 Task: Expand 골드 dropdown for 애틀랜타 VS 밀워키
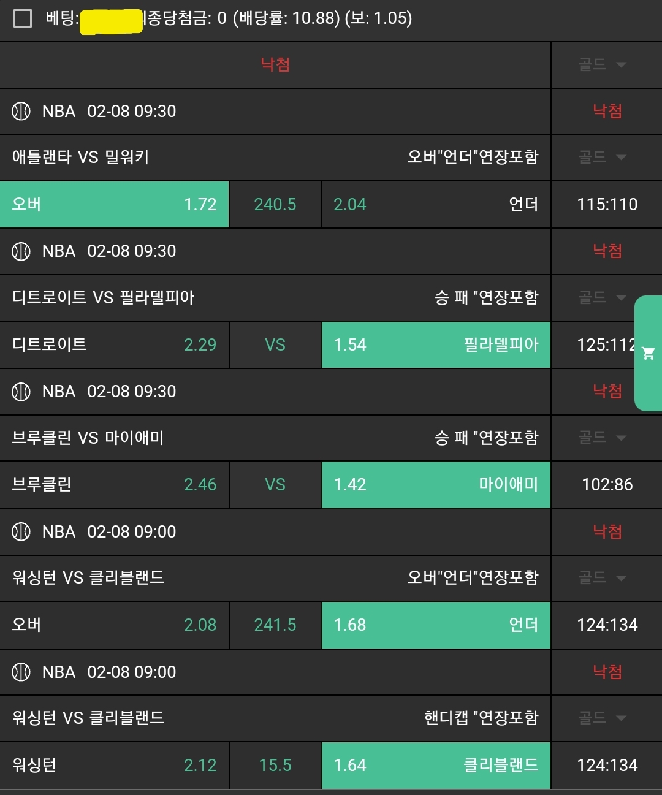tap(603, 158)
